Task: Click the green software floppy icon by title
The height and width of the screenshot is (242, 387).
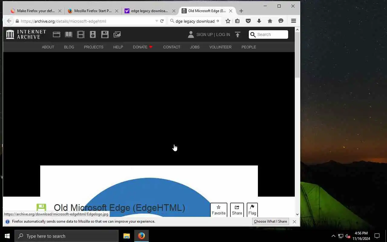Action: [x=41, y=208]
